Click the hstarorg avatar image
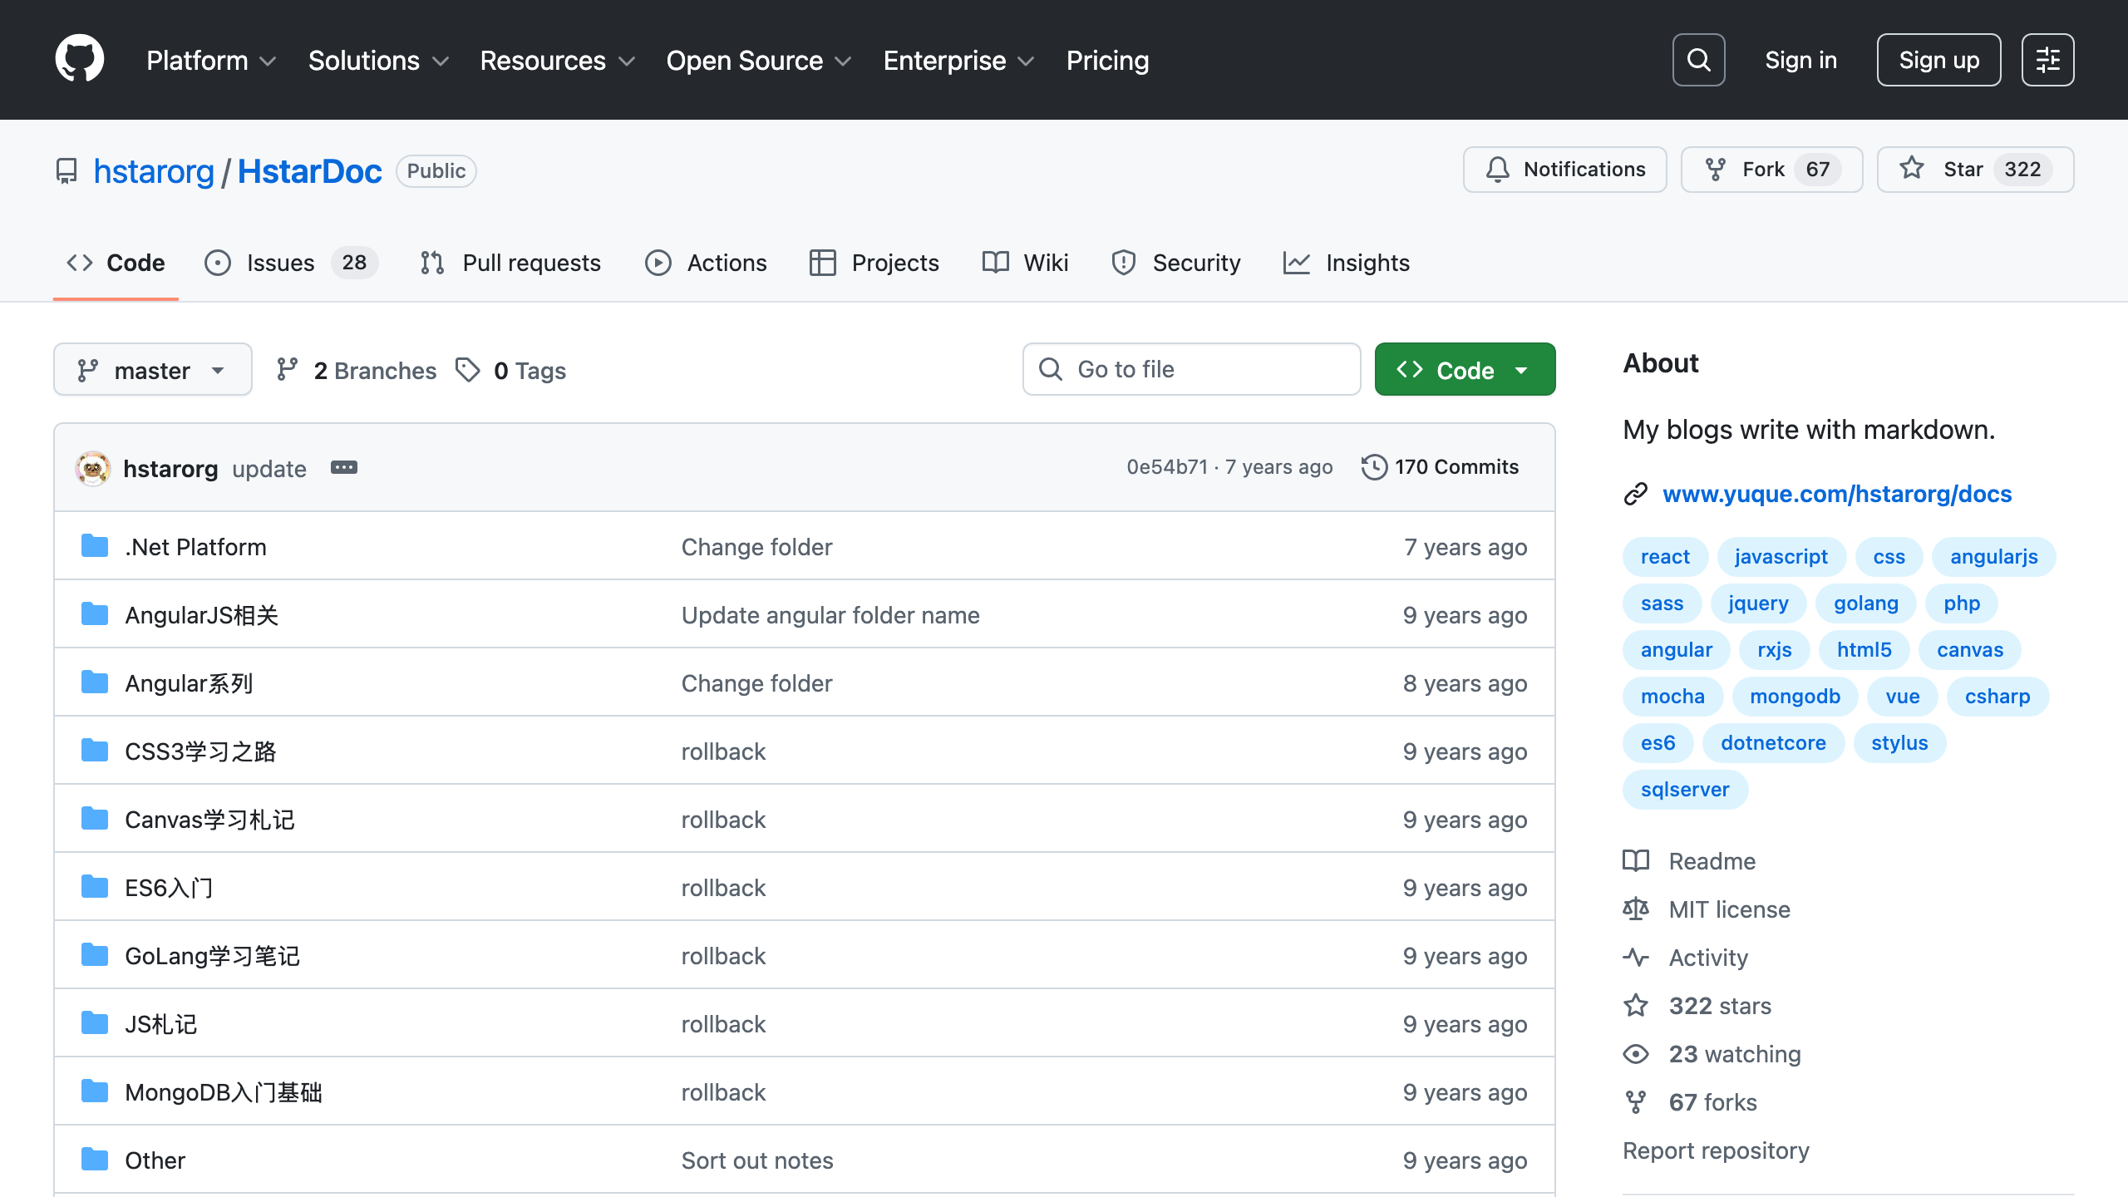This screenshot has height=1197, width=2128. point(93,469)
